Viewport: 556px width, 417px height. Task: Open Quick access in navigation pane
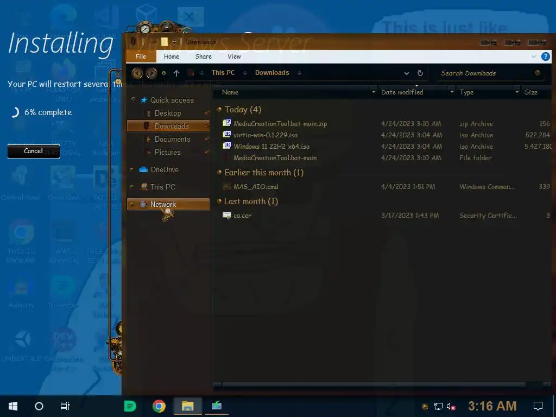[172, 100]
